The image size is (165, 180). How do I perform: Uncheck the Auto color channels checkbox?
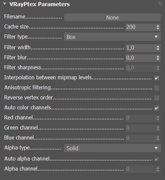coord(157,108)
